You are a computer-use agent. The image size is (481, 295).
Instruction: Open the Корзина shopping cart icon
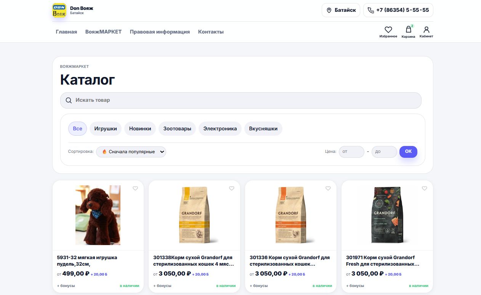click(x=408, y=30)
